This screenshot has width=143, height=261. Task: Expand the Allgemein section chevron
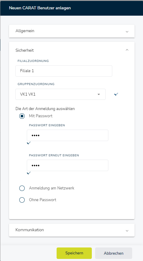127,32
